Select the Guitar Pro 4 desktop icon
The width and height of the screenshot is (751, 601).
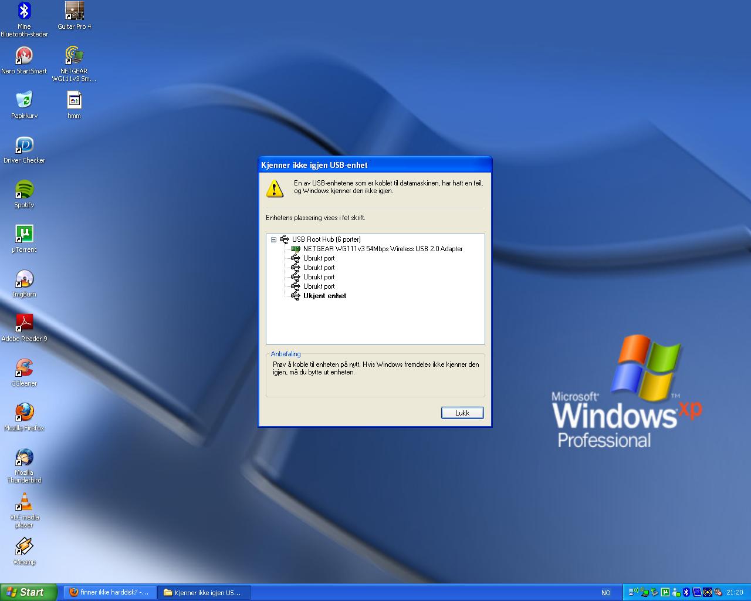(x=74, y=16)
